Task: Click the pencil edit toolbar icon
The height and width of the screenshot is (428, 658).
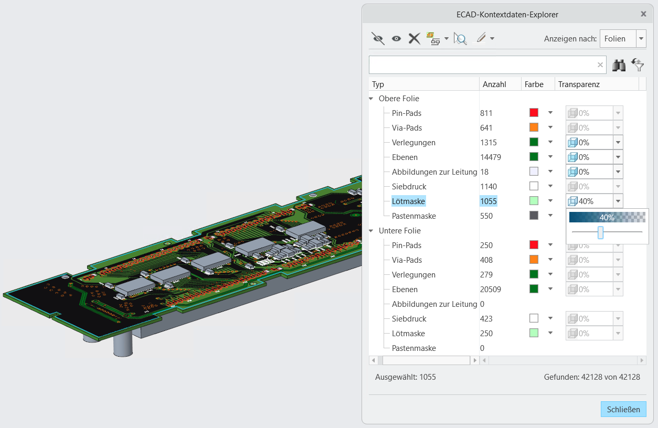Action: click(x=481, y=38)
